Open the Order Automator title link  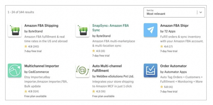174,66
